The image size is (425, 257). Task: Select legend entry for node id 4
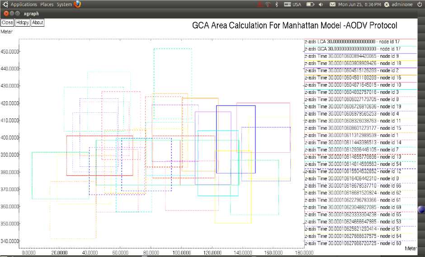(x=352, y=114)
